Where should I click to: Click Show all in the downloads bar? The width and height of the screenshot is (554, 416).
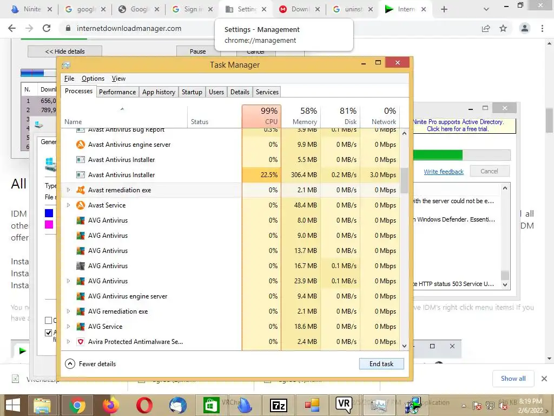click(513, 379)
